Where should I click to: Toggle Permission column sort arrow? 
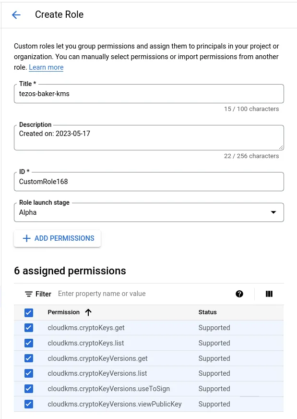click(88, 312)
